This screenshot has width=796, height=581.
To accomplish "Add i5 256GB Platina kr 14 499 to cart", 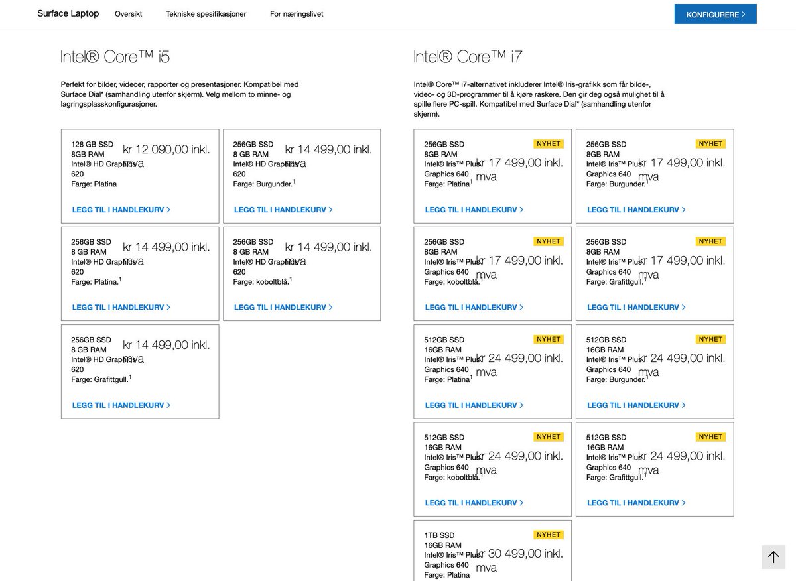I will coord(121,307).
